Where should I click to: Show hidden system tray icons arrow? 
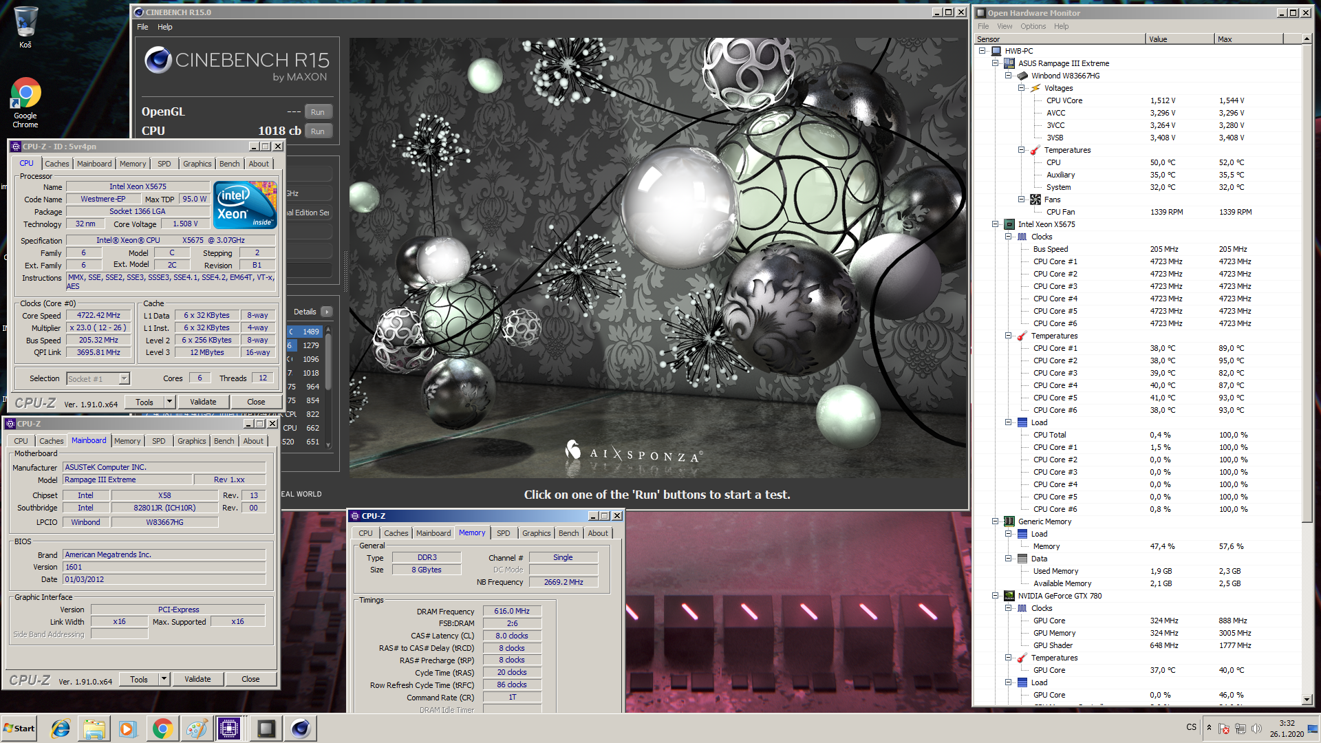pos(1209,728)
